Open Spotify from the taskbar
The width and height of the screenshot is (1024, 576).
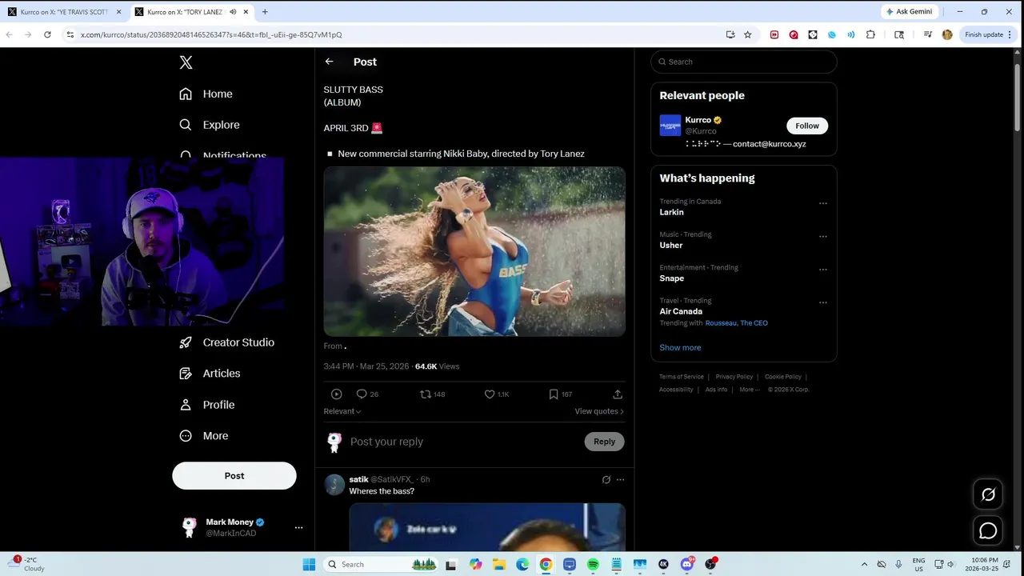click(593, 564)
